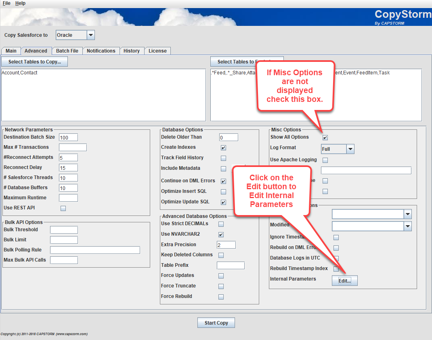Expand the Modified dropdown list

click(407, 226)
